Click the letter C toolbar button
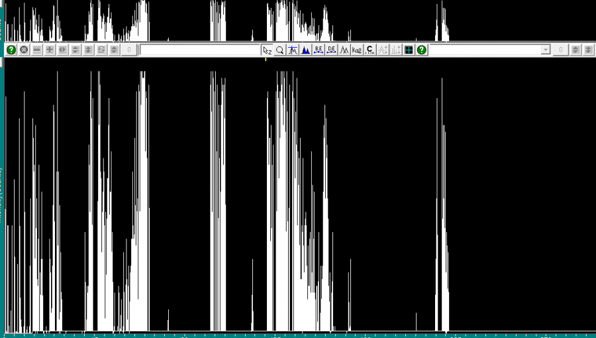The image size is (596, 338). [370, 50]
